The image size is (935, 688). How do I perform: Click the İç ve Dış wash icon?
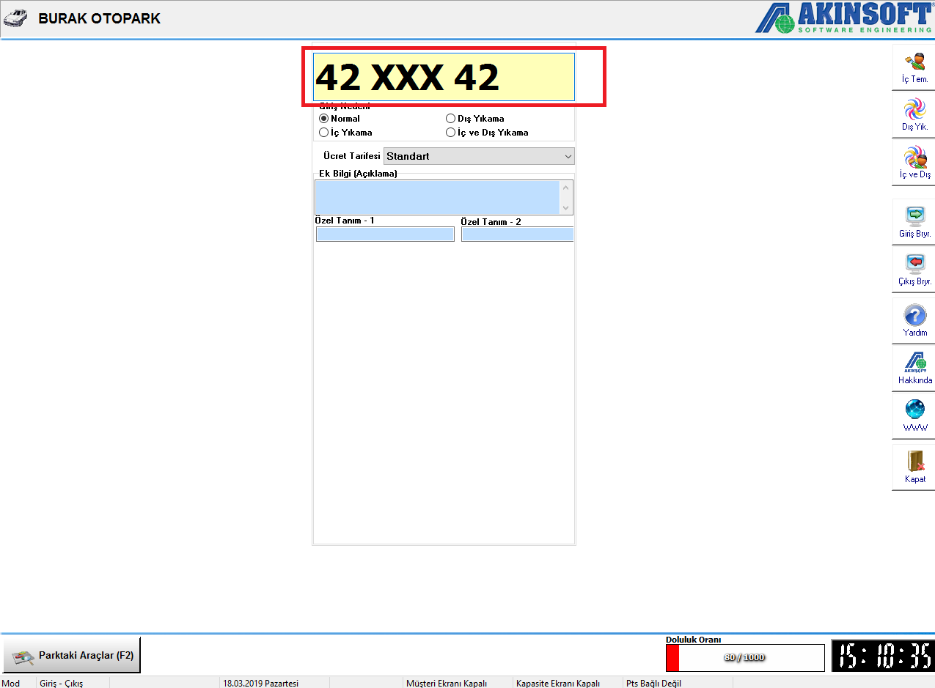pos(914,162)
